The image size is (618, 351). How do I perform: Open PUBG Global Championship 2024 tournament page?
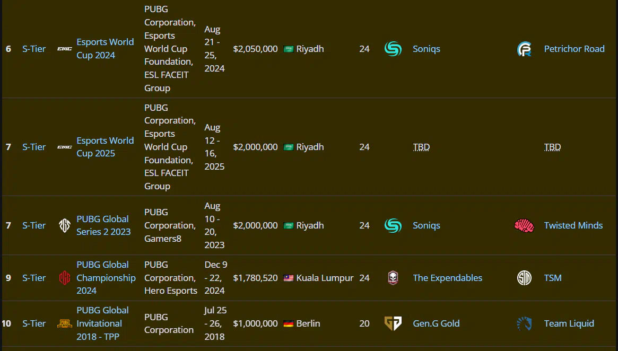click(106, 278)
